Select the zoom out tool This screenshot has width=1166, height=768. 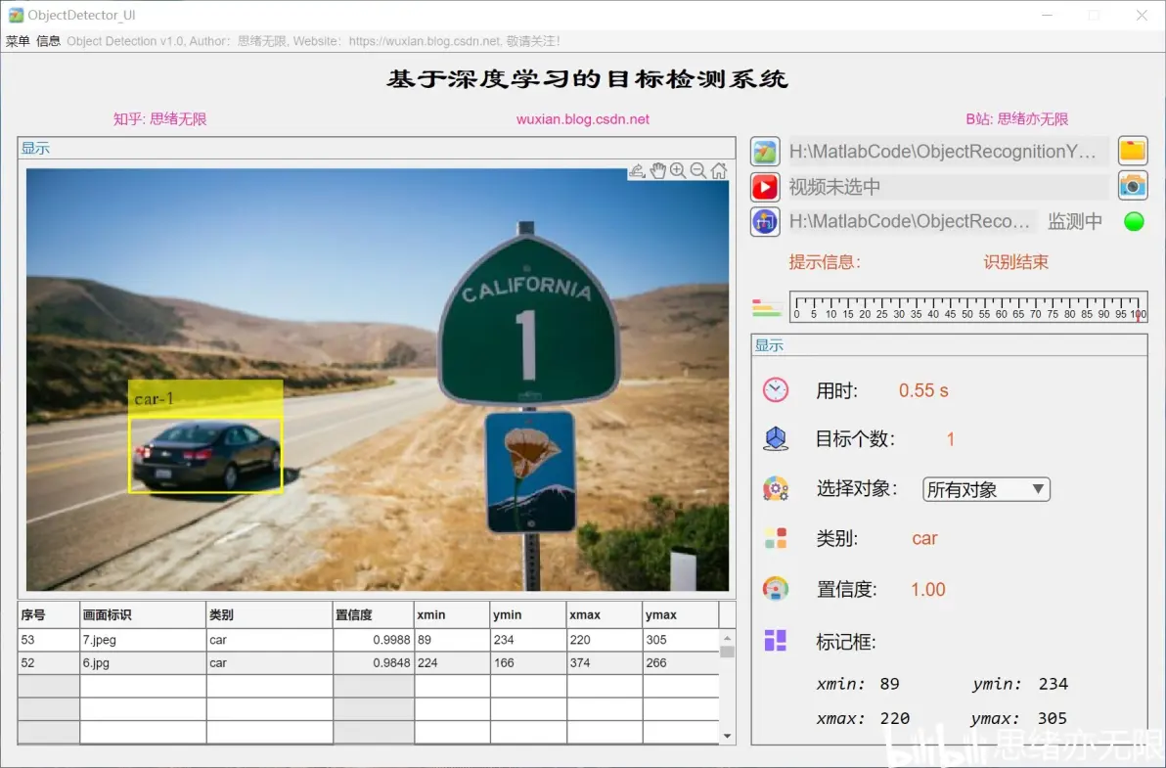(x=697, y=171)
